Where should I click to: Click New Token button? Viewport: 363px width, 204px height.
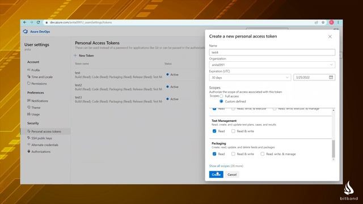tap(83, 56)
